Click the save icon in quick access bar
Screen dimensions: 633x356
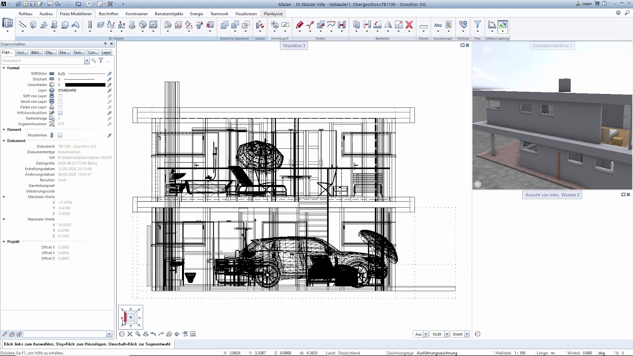(33, 3)
